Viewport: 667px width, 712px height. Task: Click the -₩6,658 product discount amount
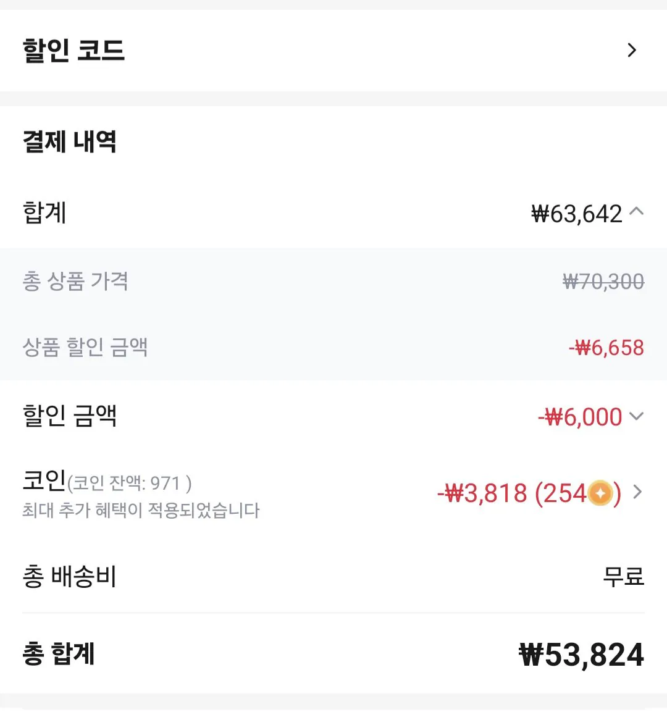(x=606, y=348)
